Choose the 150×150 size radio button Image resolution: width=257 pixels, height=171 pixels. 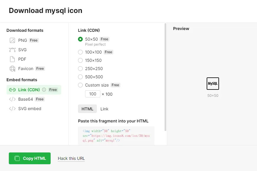tap(80, 60)
